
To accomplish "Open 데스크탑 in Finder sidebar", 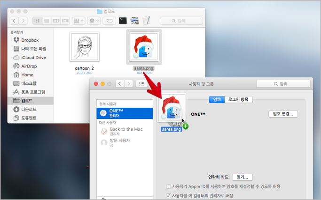I will click(30, 83).
